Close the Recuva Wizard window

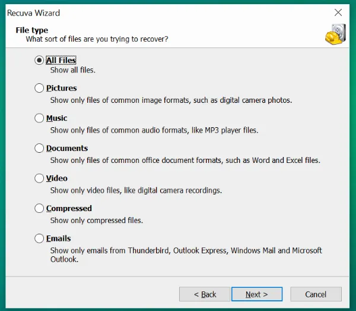[x=338, y=12]
